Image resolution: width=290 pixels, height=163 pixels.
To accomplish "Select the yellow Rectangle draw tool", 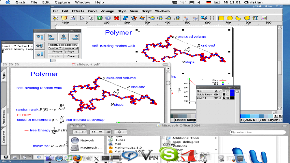I will tap(221, 18).
